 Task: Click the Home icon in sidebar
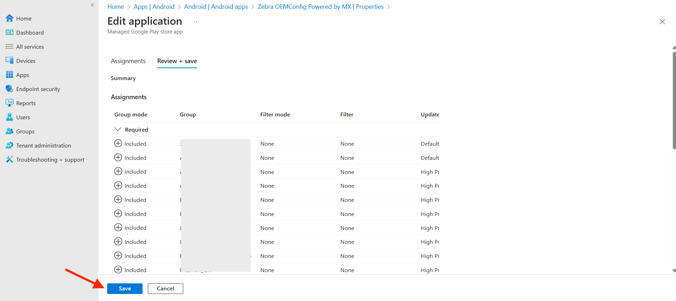click(x=10, y=18)
